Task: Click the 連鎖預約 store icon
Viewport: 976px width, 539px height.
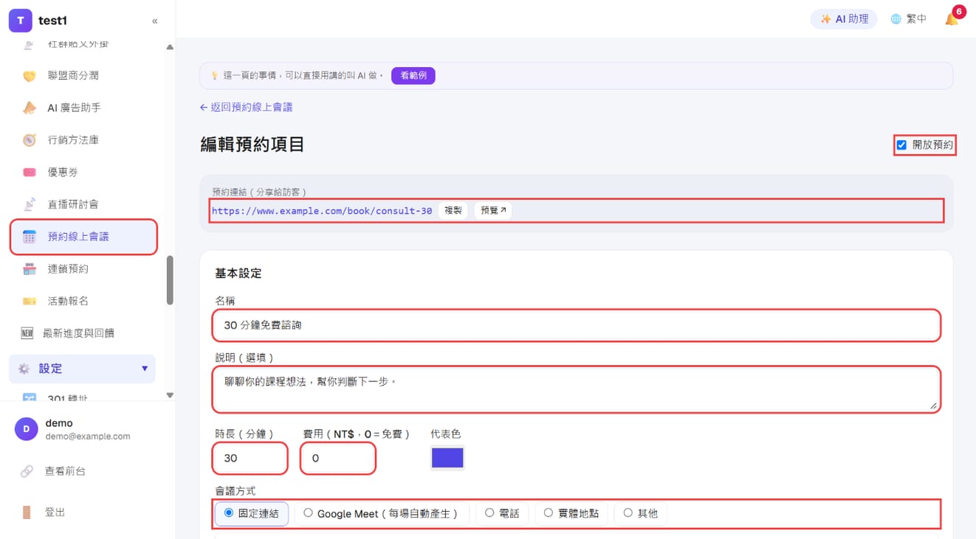Action: click(29, 269)
